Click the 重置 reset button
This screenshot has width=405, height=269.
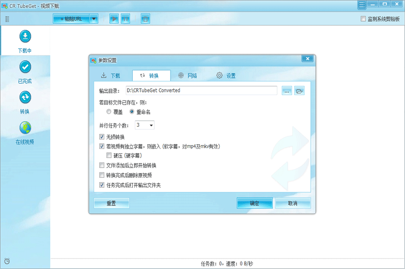(111, 203)
